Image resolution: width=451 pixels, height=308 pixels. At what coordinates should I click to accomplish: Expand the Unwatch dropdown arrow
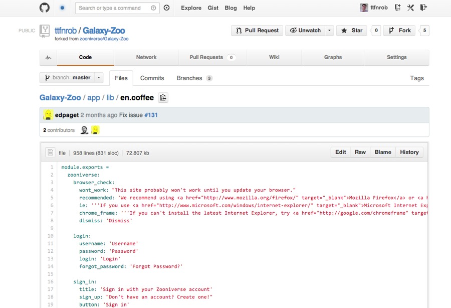(x=329, y=31)
